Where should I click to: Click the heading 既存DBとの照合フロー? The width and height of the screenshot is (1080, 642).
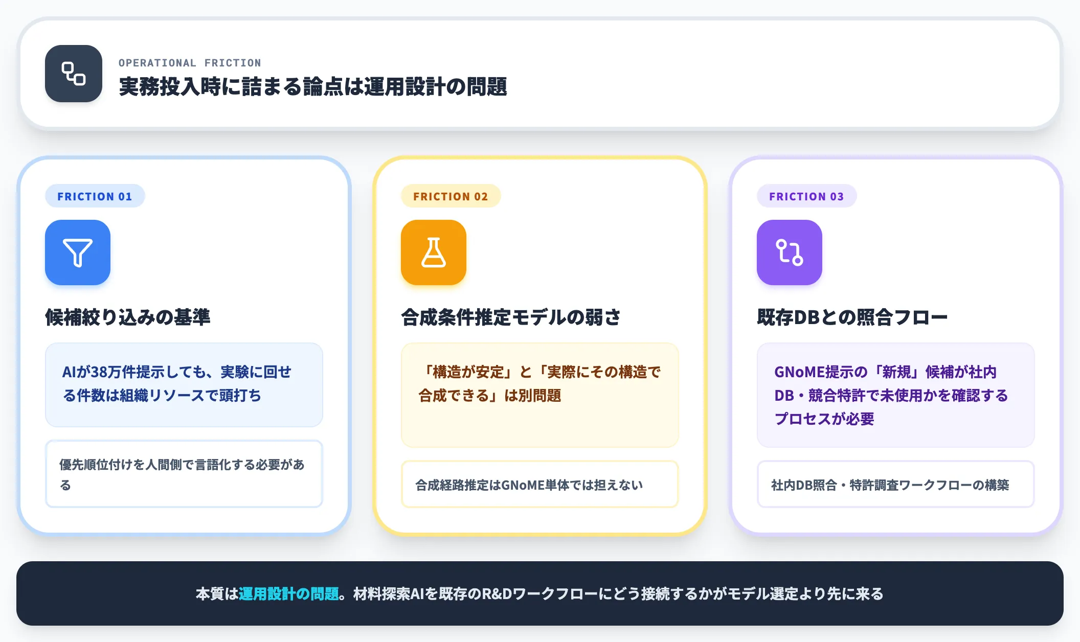852,317
